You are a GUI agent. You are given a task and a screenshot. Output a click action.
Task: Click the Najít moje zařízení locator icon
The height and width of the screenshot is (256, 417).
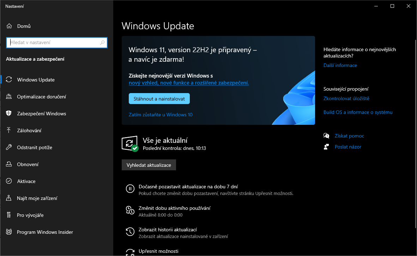[x=9, y=198]
